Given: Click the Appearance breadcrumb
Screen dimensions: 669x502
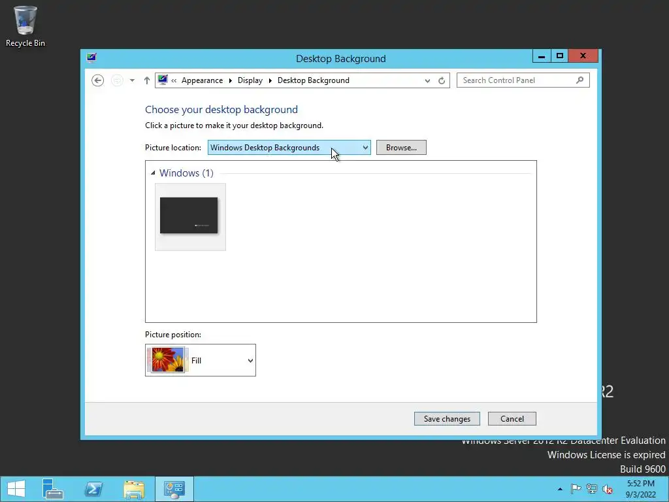Looking at the screenshot, I should point(202,80).
